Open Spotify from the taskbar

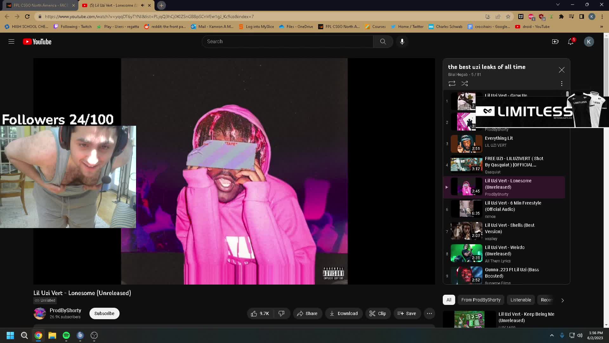[x=66, y=335]
